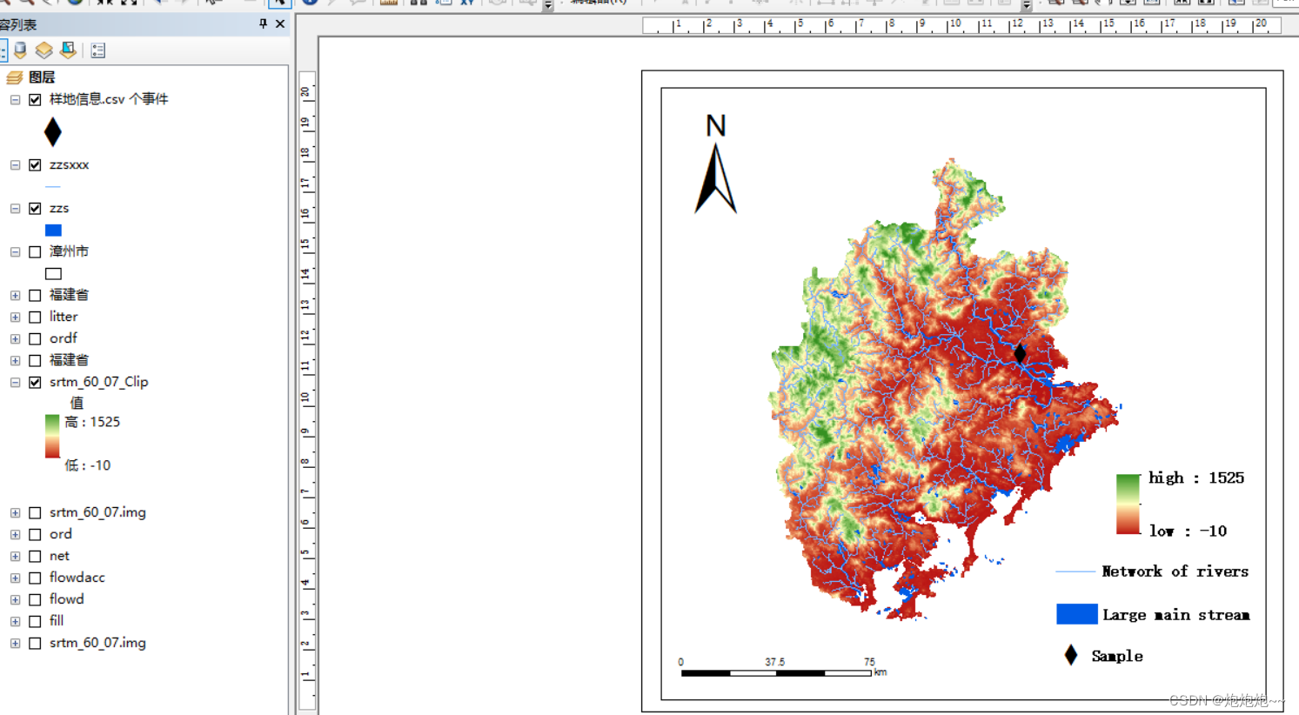Screen dimensions: 1299x715
Task: Switch table of contents to List By Visibility
Action: (x=44, y=50)
